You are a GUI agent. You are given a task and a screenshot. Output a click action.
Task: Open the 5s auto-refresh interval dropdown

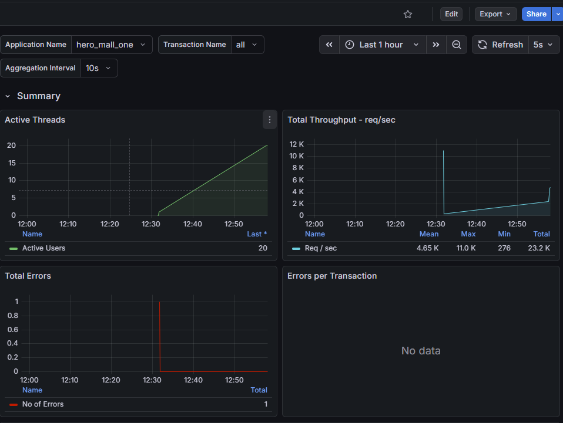click(544, 45)
